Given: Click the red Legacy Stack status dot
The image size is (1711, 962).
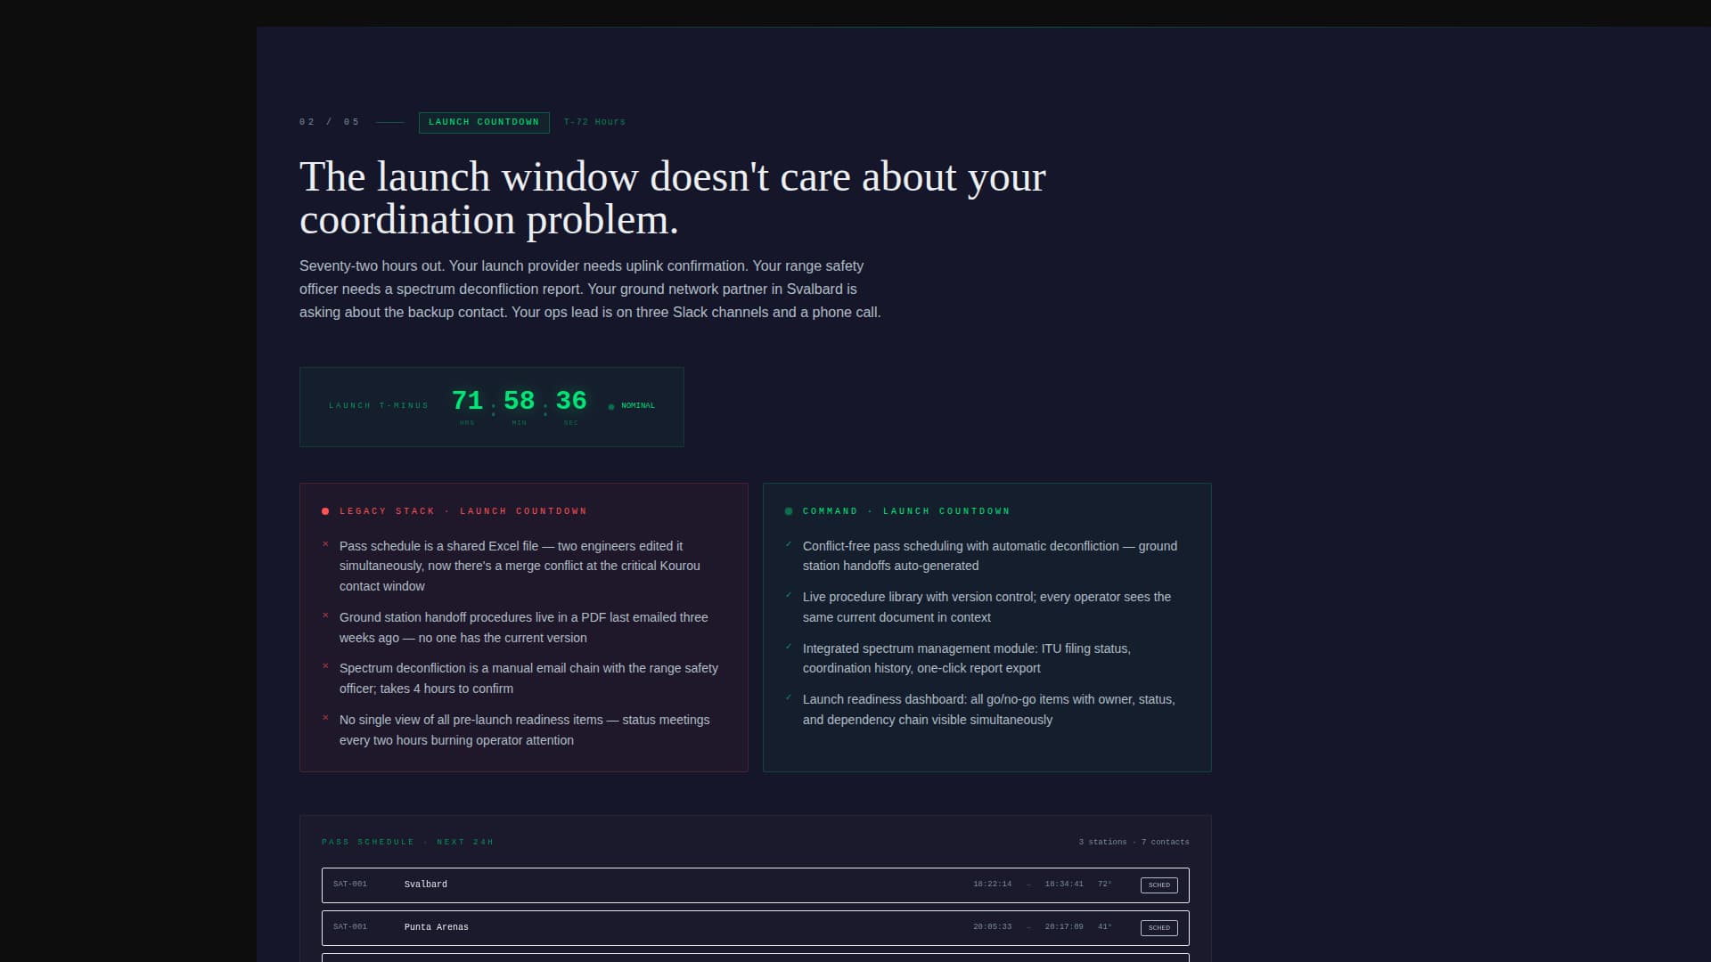Looking at the screenshot, I should [x=325, y=511].
